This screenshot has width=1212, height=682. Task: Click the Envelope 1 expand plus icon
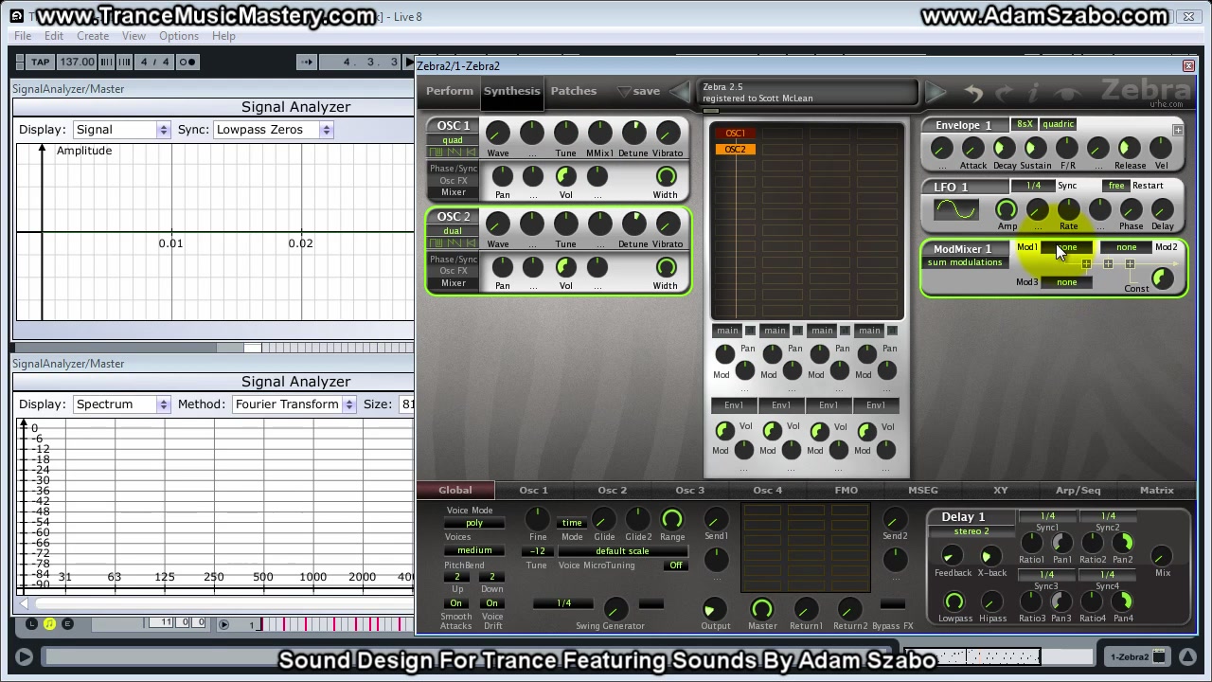(1178, 130)
